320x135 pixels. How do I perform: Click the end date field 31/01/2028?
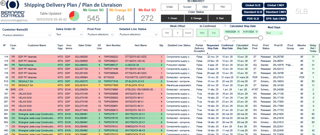point(250,32)
